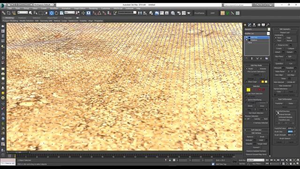The image size is (300, 169).
Task: Activate the Select and Scale tool
Action: pyautogui.click(x=61, y=13)
